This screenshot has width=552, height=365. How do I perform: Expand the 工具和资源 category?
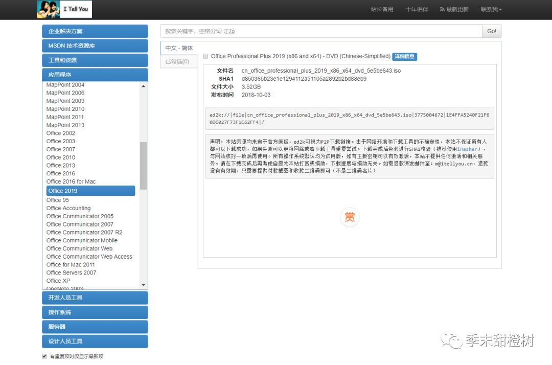pos(95,60)
